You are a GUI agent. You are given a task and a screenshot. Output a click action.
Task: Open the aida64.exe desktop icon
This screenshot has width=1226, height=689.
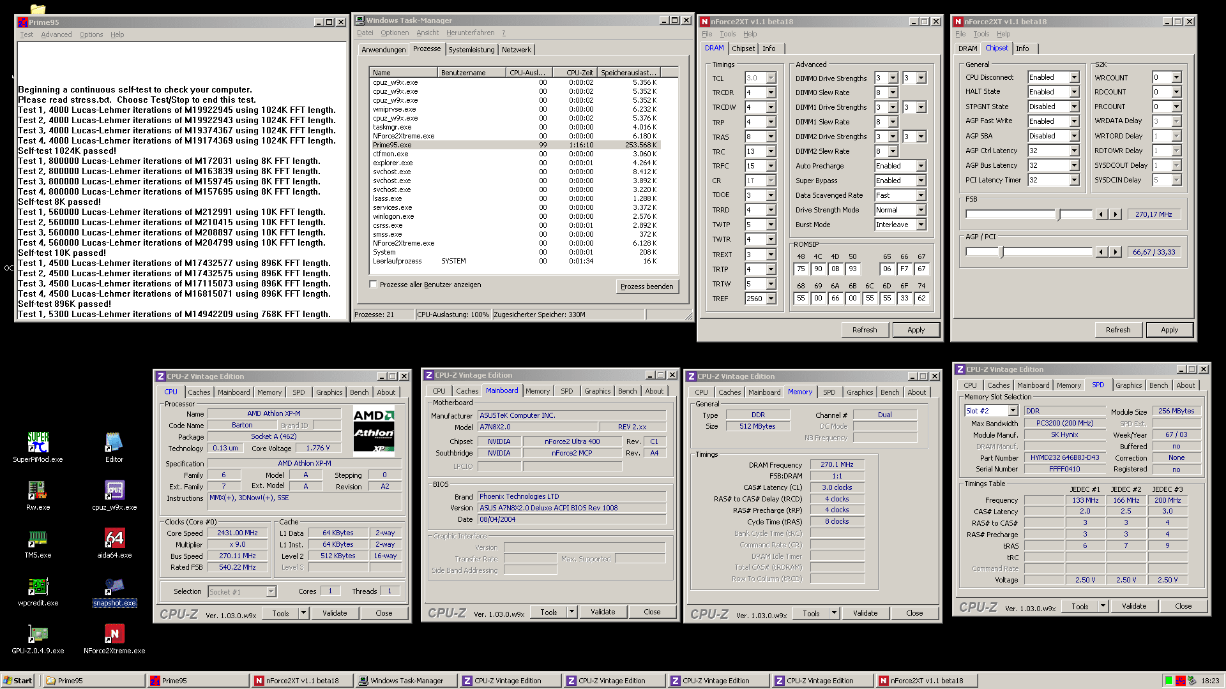tap(114, 538)
